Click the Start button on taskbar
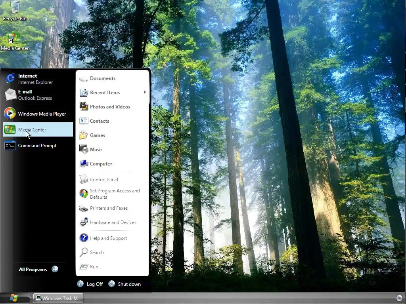 15,298
